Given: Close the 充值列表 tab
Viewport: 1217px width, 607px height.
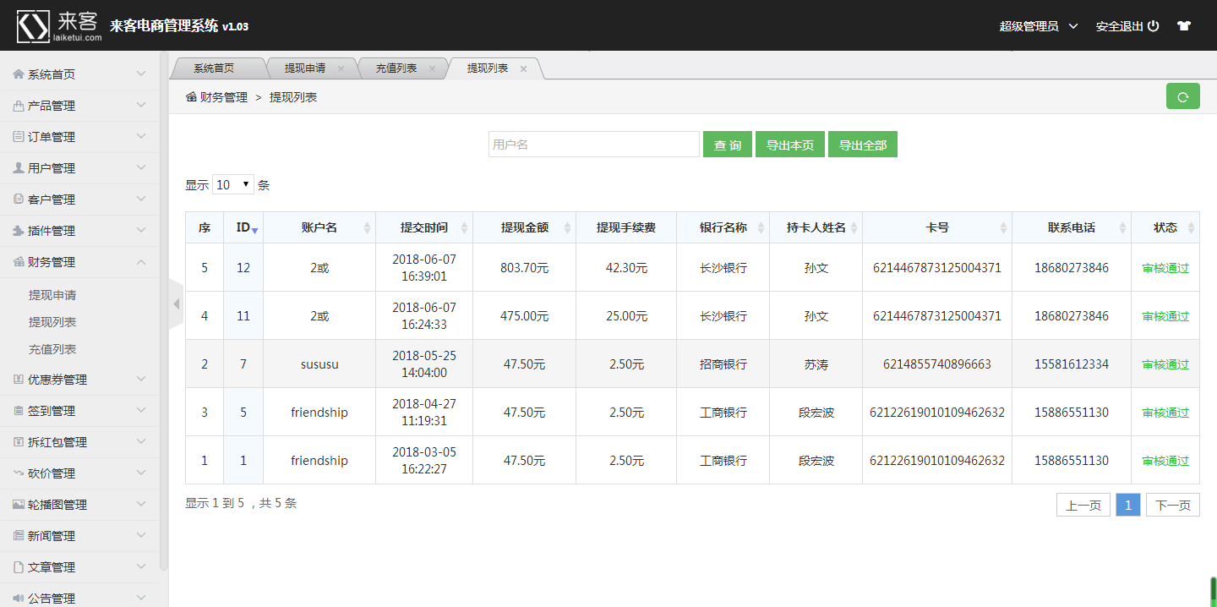Looking at the screenshot, I should (432, 68).
